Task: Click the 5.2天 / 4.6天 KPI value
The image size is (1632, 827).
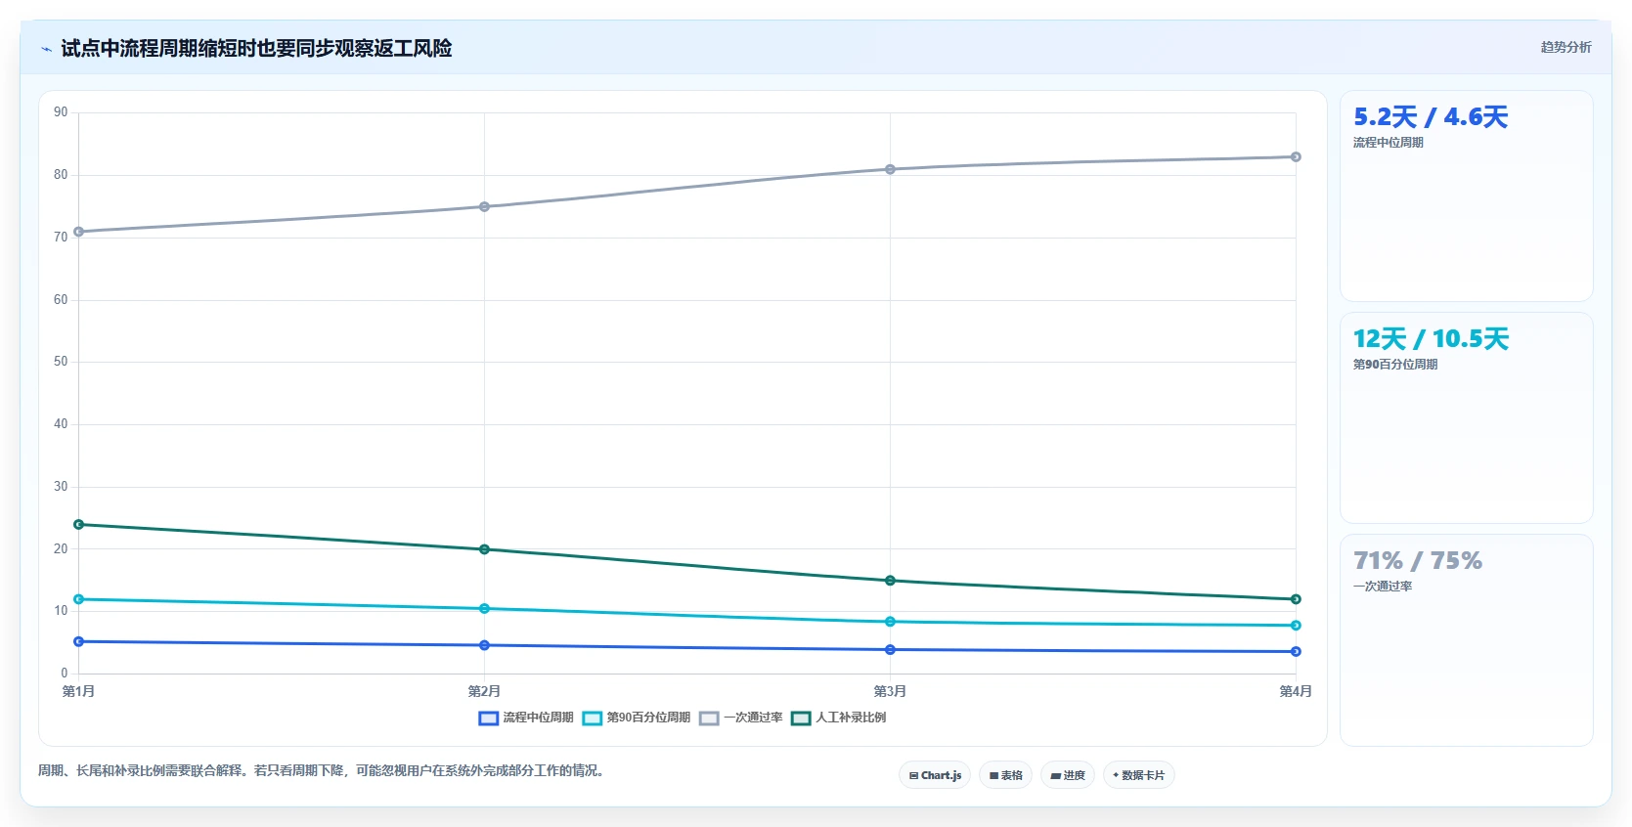Action: click(x=1431, y=117)
